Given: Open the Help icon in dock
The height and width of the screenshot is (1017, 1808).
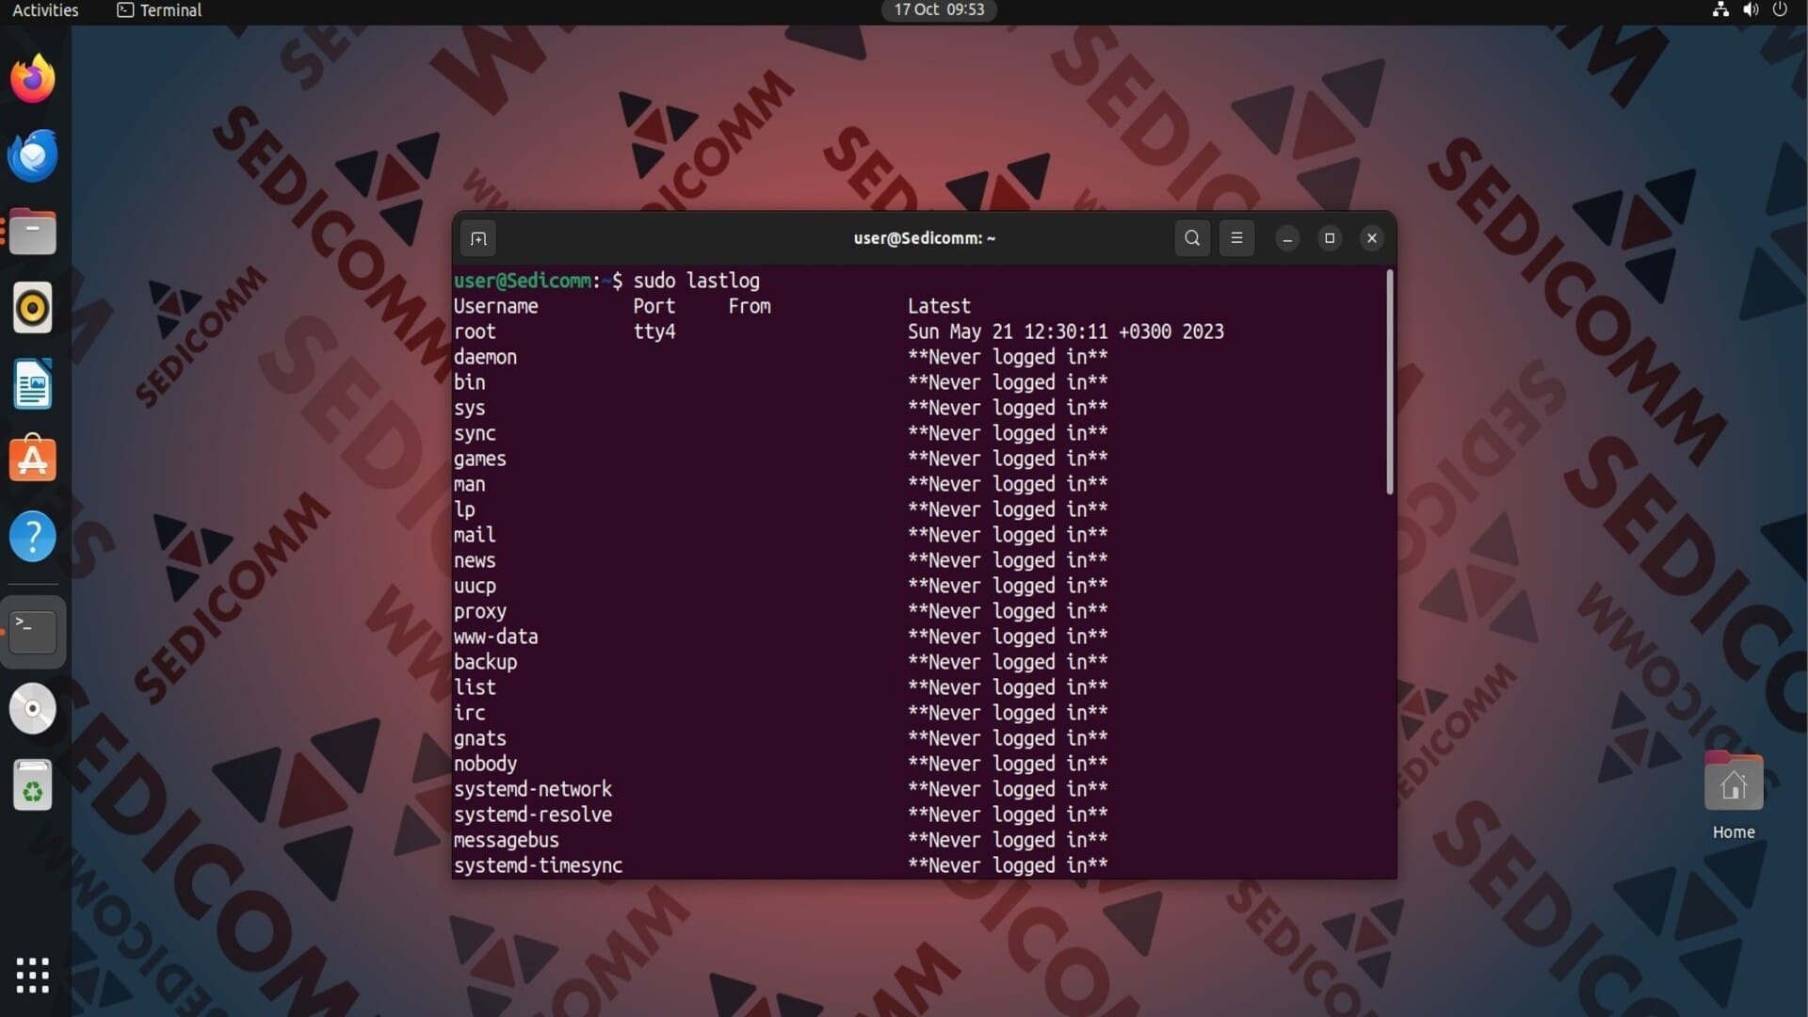Looking at the screenshot, I should click(x=33, y=537).
